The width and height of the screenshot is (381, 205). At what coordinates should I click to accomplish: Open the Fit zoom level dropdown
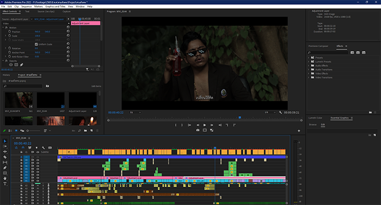(x=135, y=112)
